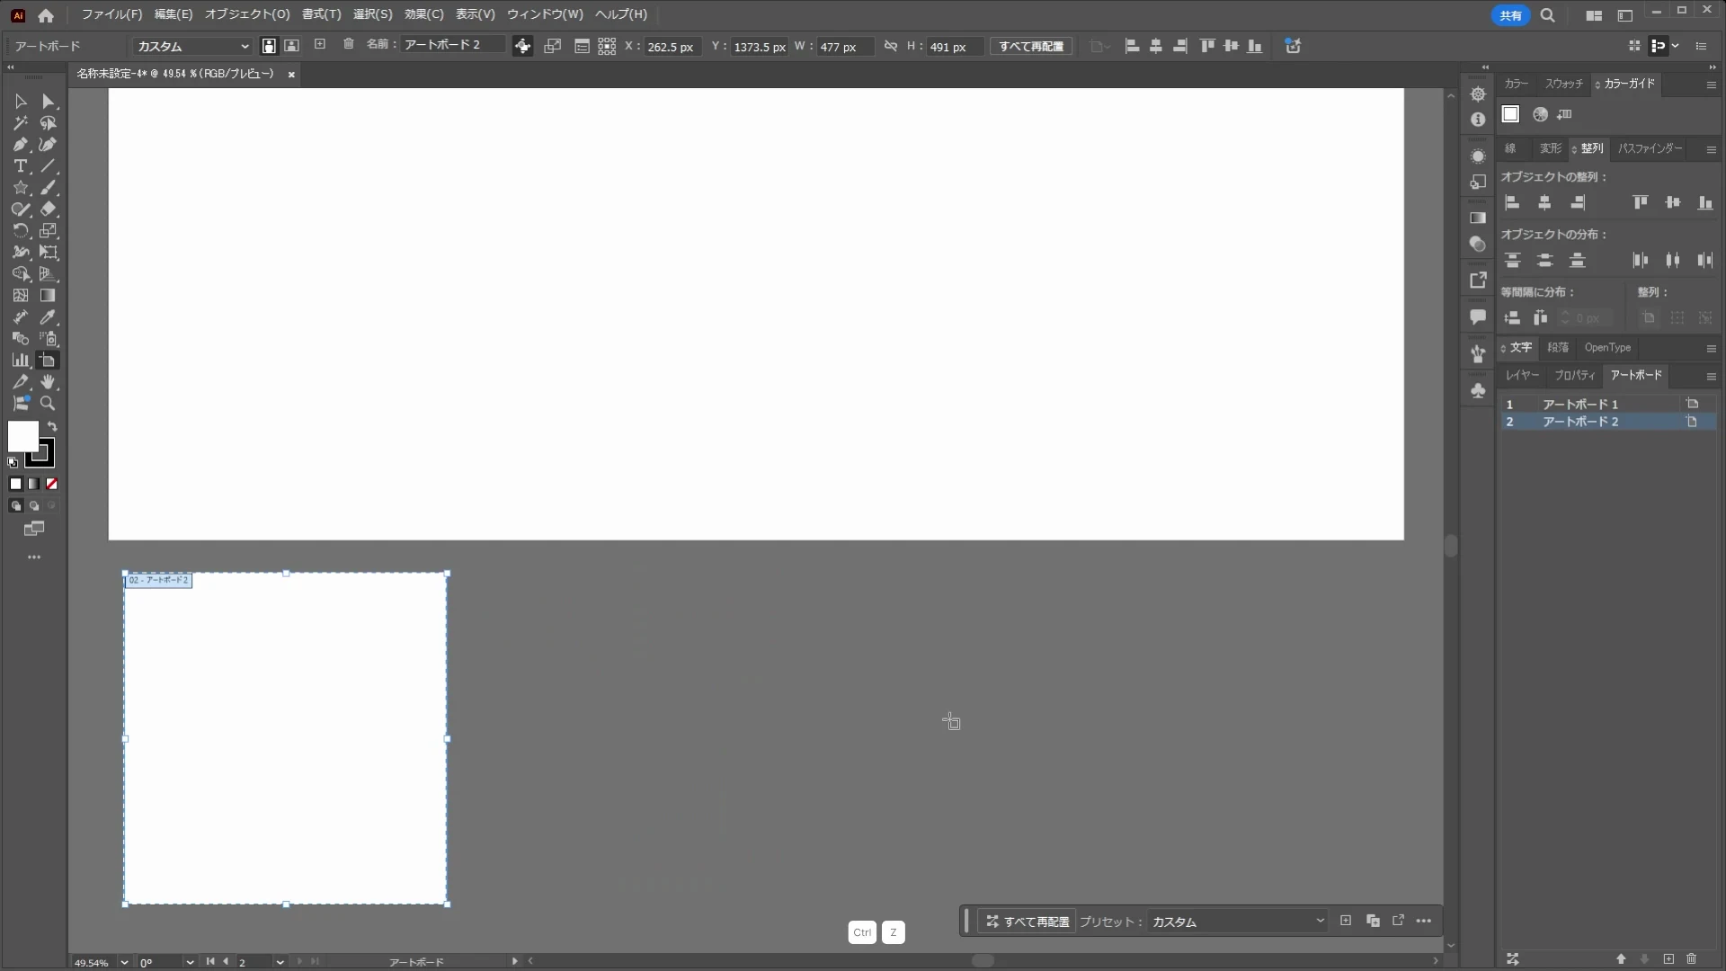Click the delete artboard trash icon in control bar

(349, 45)
